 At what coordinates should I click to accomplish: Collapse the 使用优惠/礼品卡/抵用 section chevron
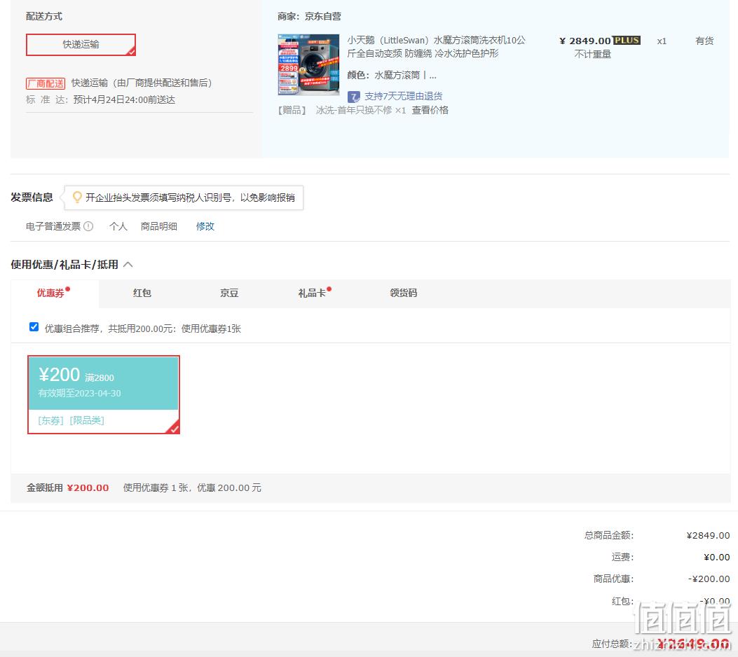(128, 265)
